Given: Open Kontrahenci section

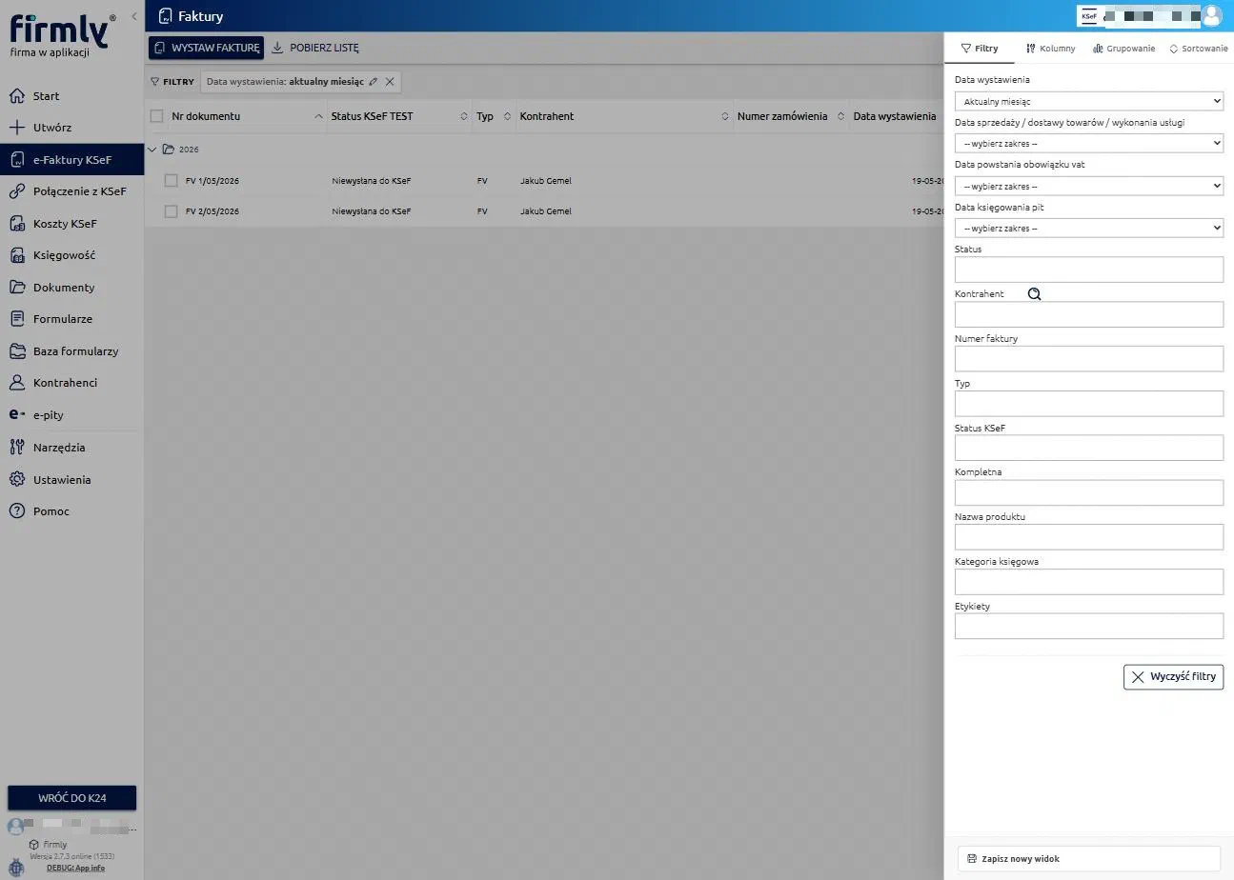Looking at the screenshot, I should tap(53, 383).
